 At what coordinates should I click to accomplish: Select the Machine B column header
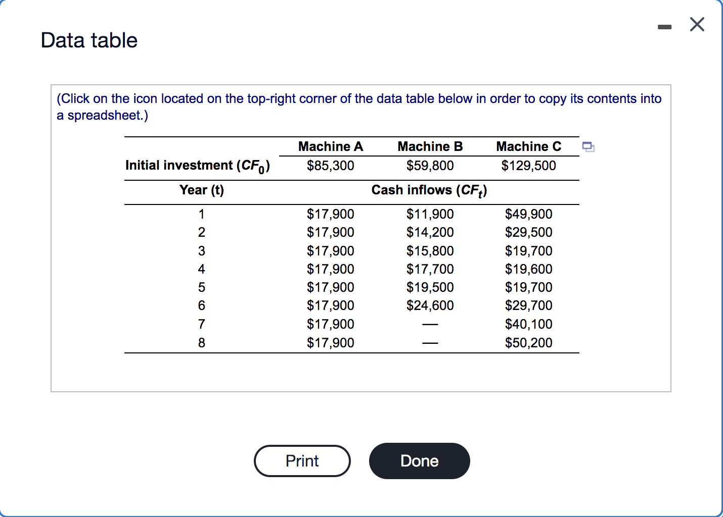coord(430,146)
